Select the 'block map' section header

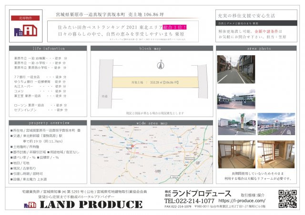pos(152,49)
